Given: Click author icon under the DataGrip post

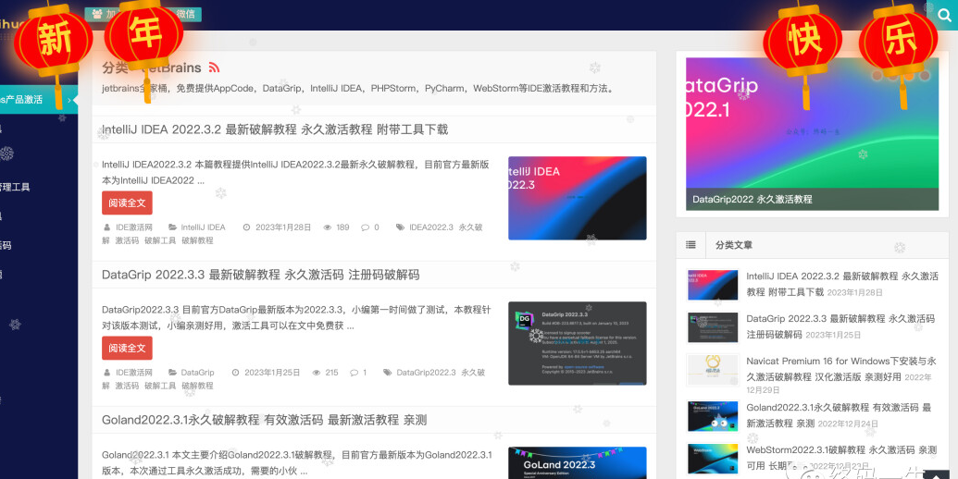Looking at the screenshot, I should coord(106,373).
